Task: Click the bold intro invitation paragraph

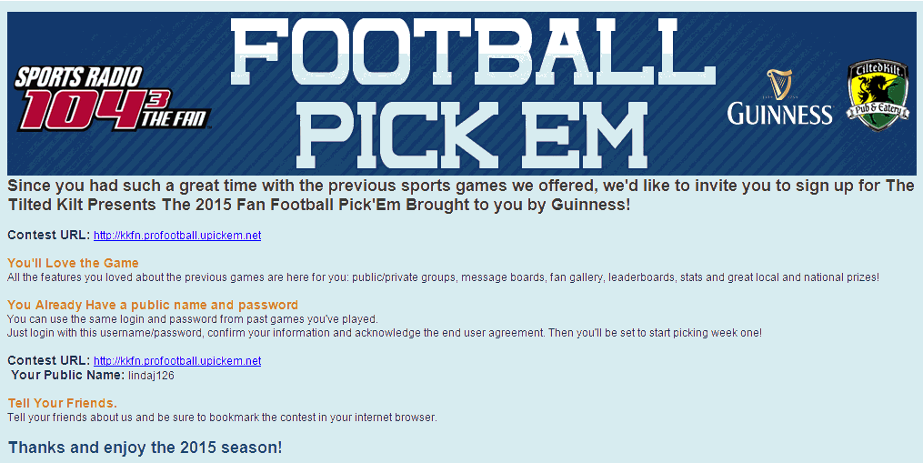Action: pyautogui.click(x=460, y=195)
